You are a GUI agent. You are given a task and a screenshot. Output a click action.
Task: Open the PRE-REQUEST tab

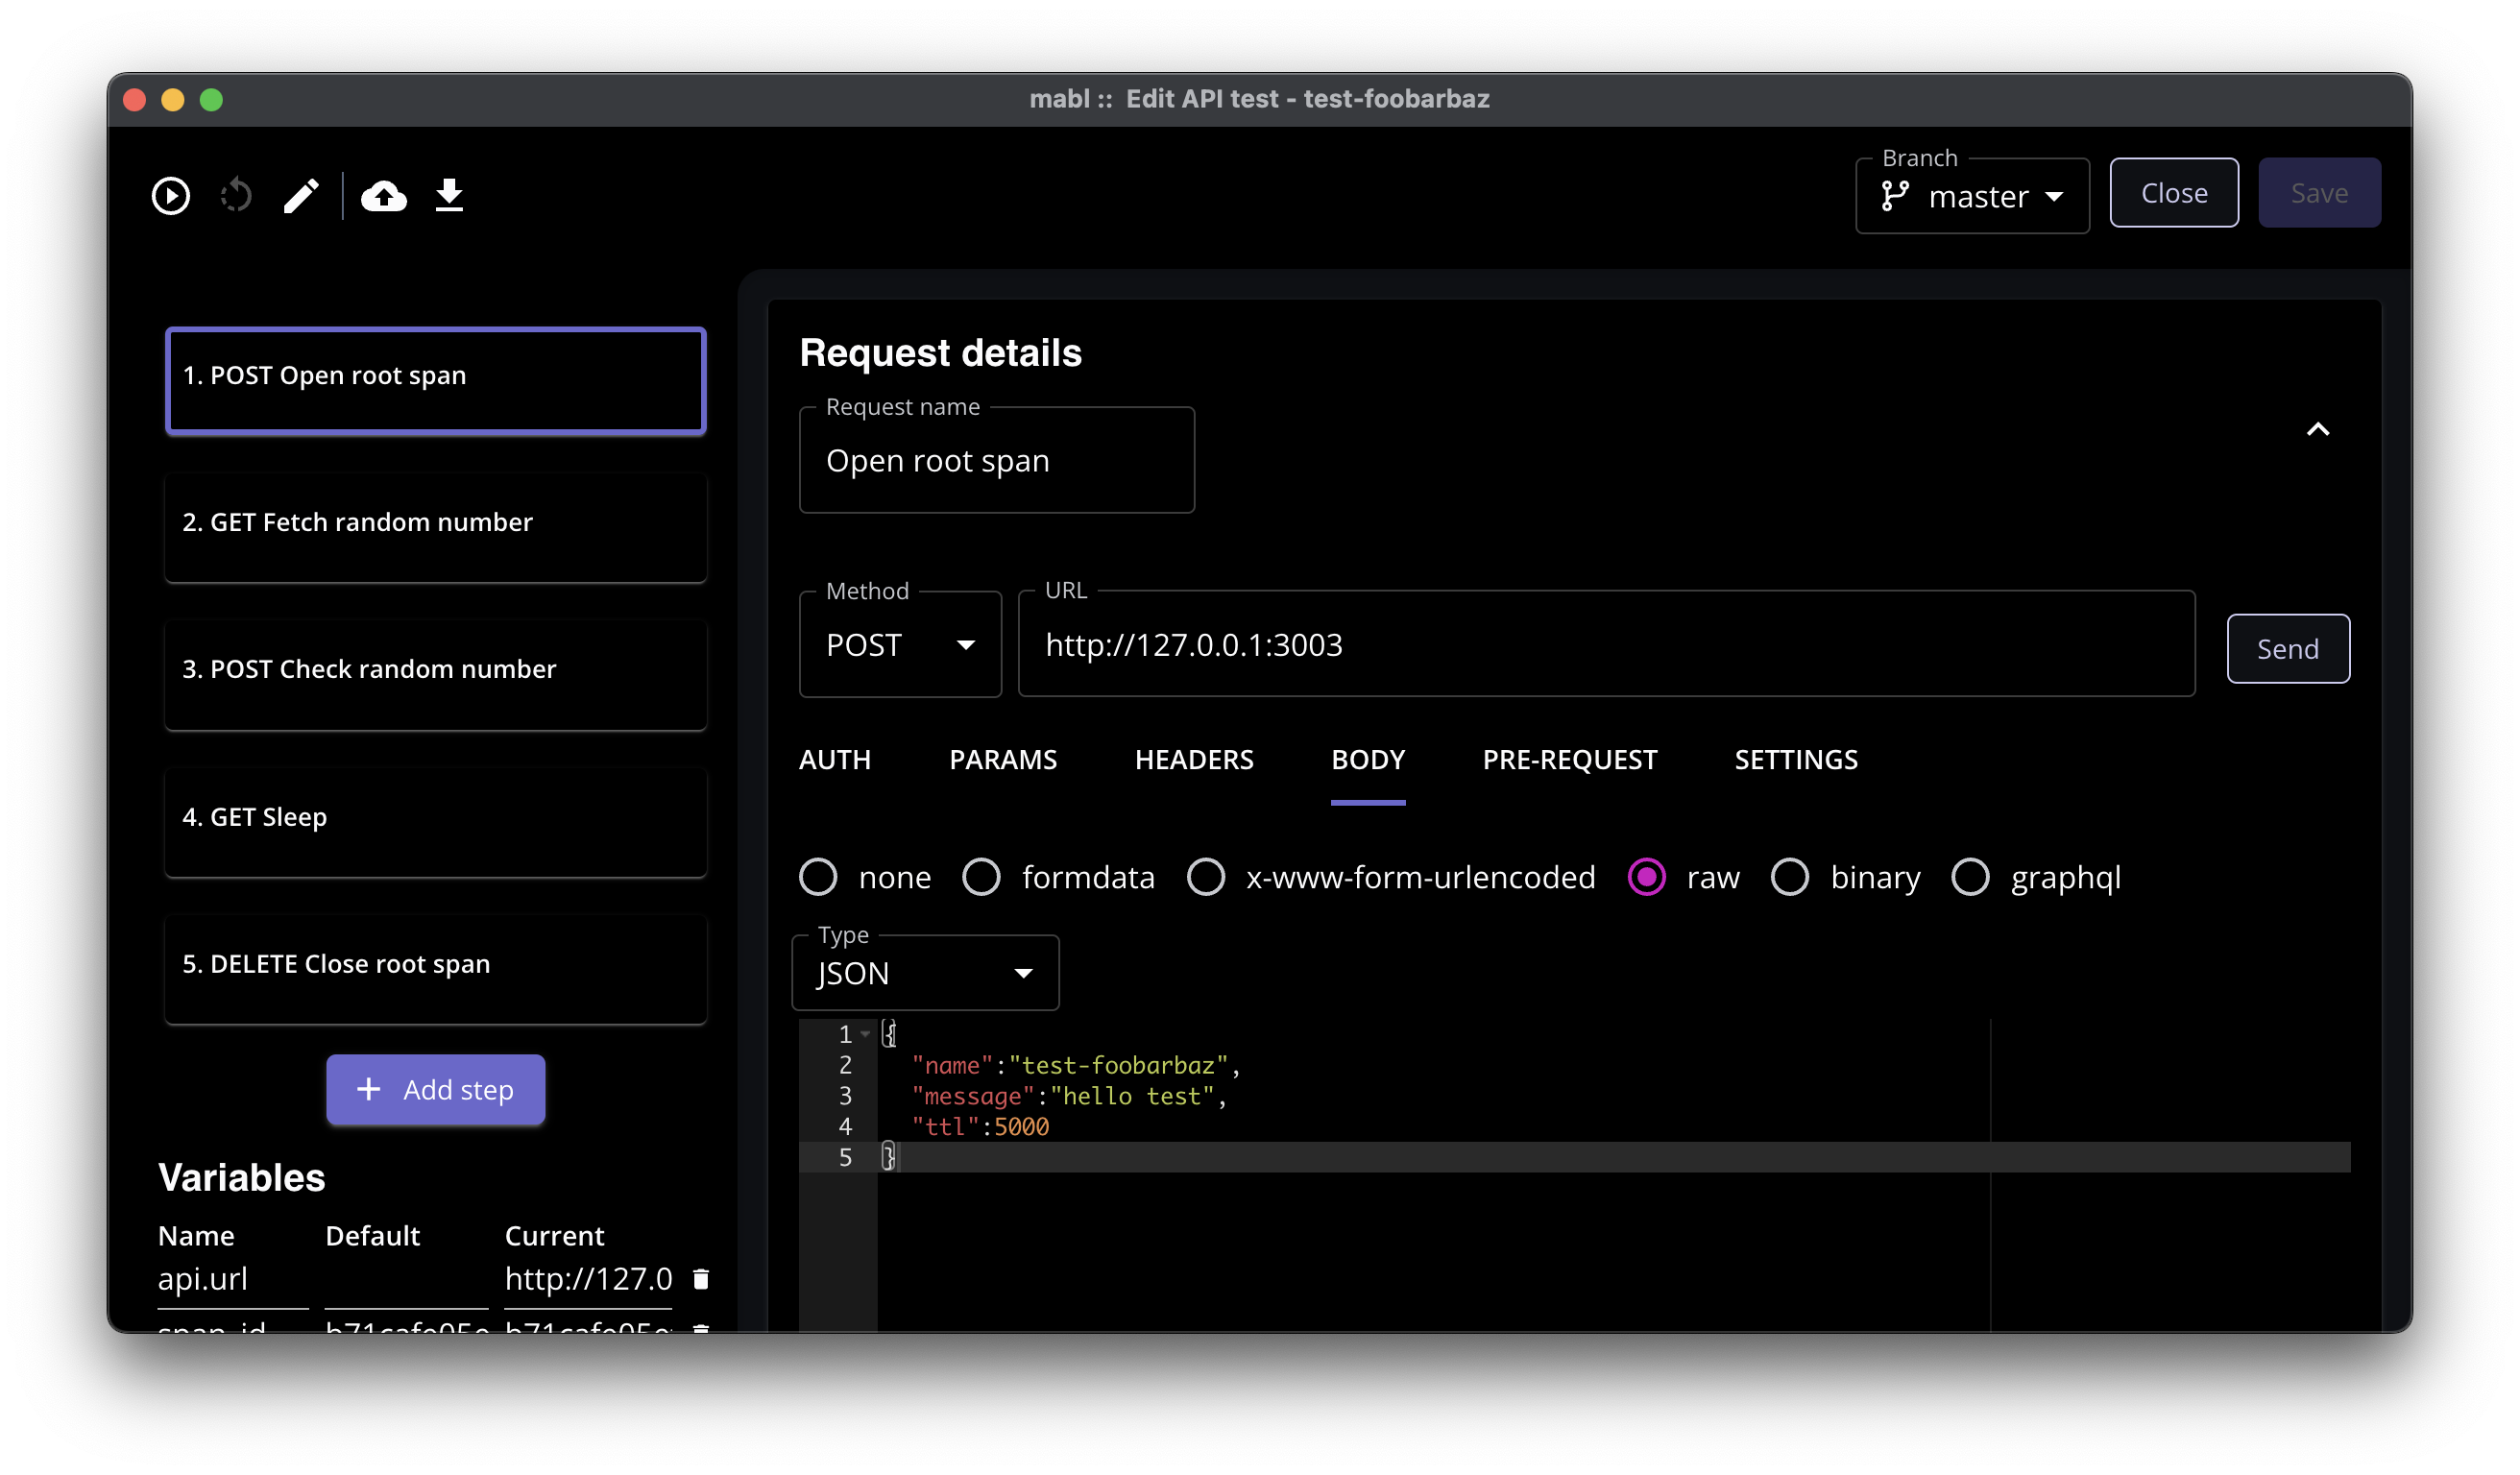(x=1570, y=760)
